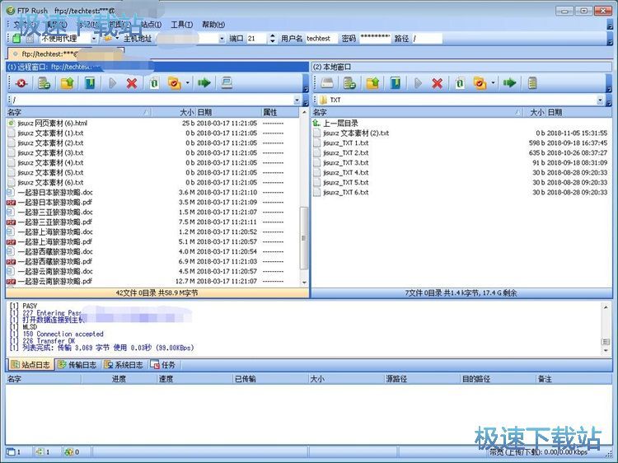Viewport: 618px width, 463px height.
Task: Click the 目的路径 queue column header
Action: click(x=499, y=379)
